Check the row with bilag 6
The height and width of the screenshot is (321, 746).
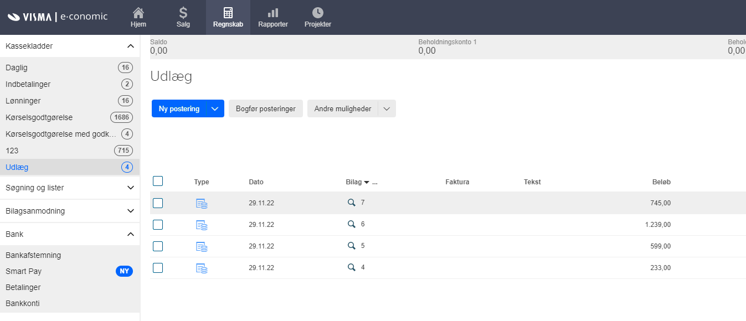(x=158, y=225)
